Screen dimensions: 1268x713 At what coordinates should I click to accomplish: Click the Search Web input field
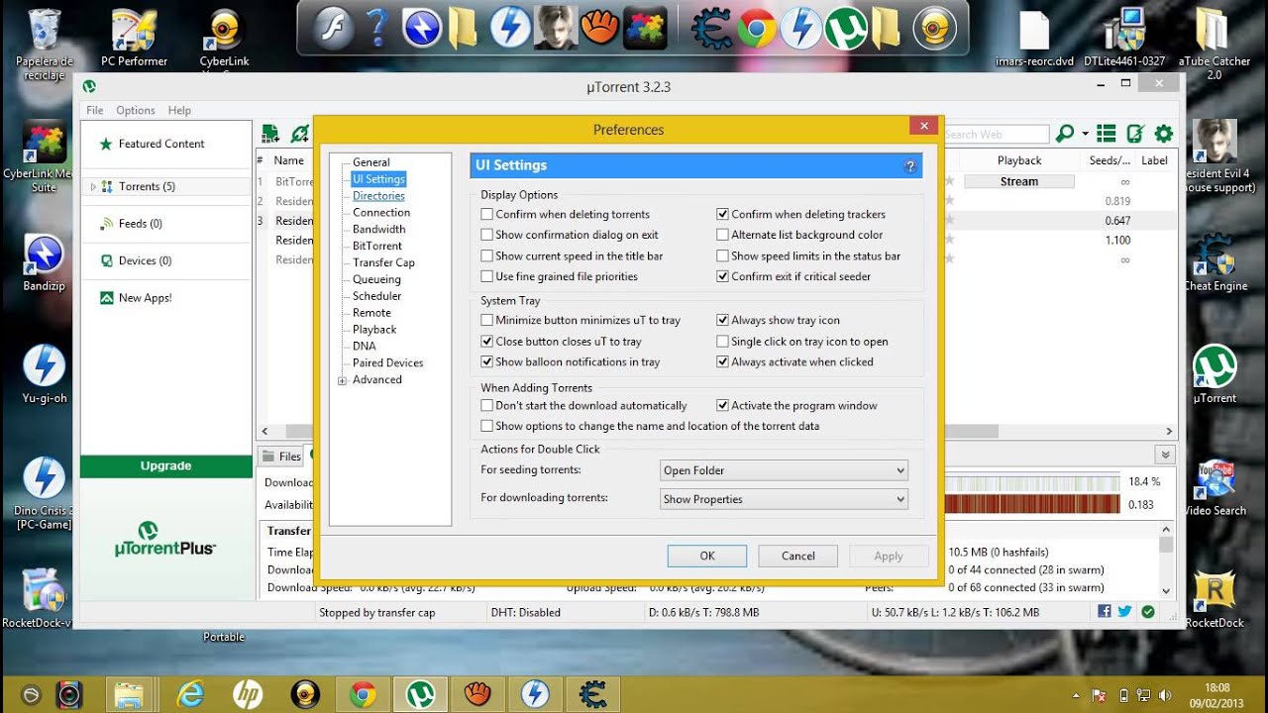995,134
